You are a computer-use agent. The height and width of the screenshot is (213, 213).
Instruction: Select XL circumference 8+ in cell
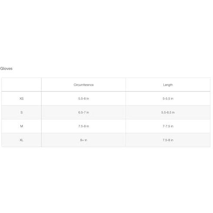84,140
